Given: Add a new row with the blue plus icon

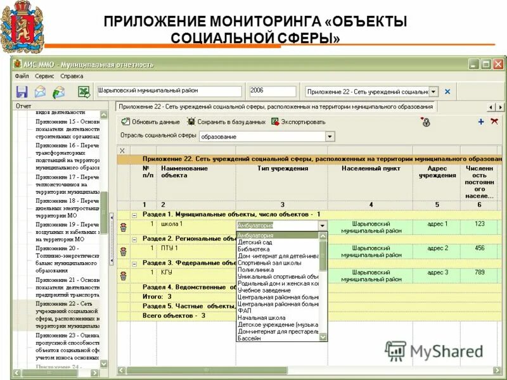Looking at the screenshot, I should [x=481, y=121].
